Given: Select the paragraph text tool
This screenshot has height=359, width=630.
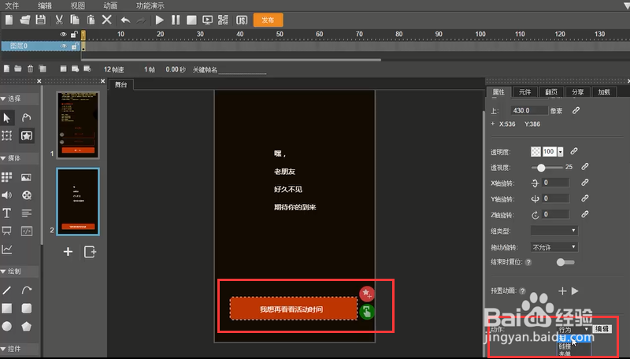Looking at the screenshot, I should click(x=27, y=213).
